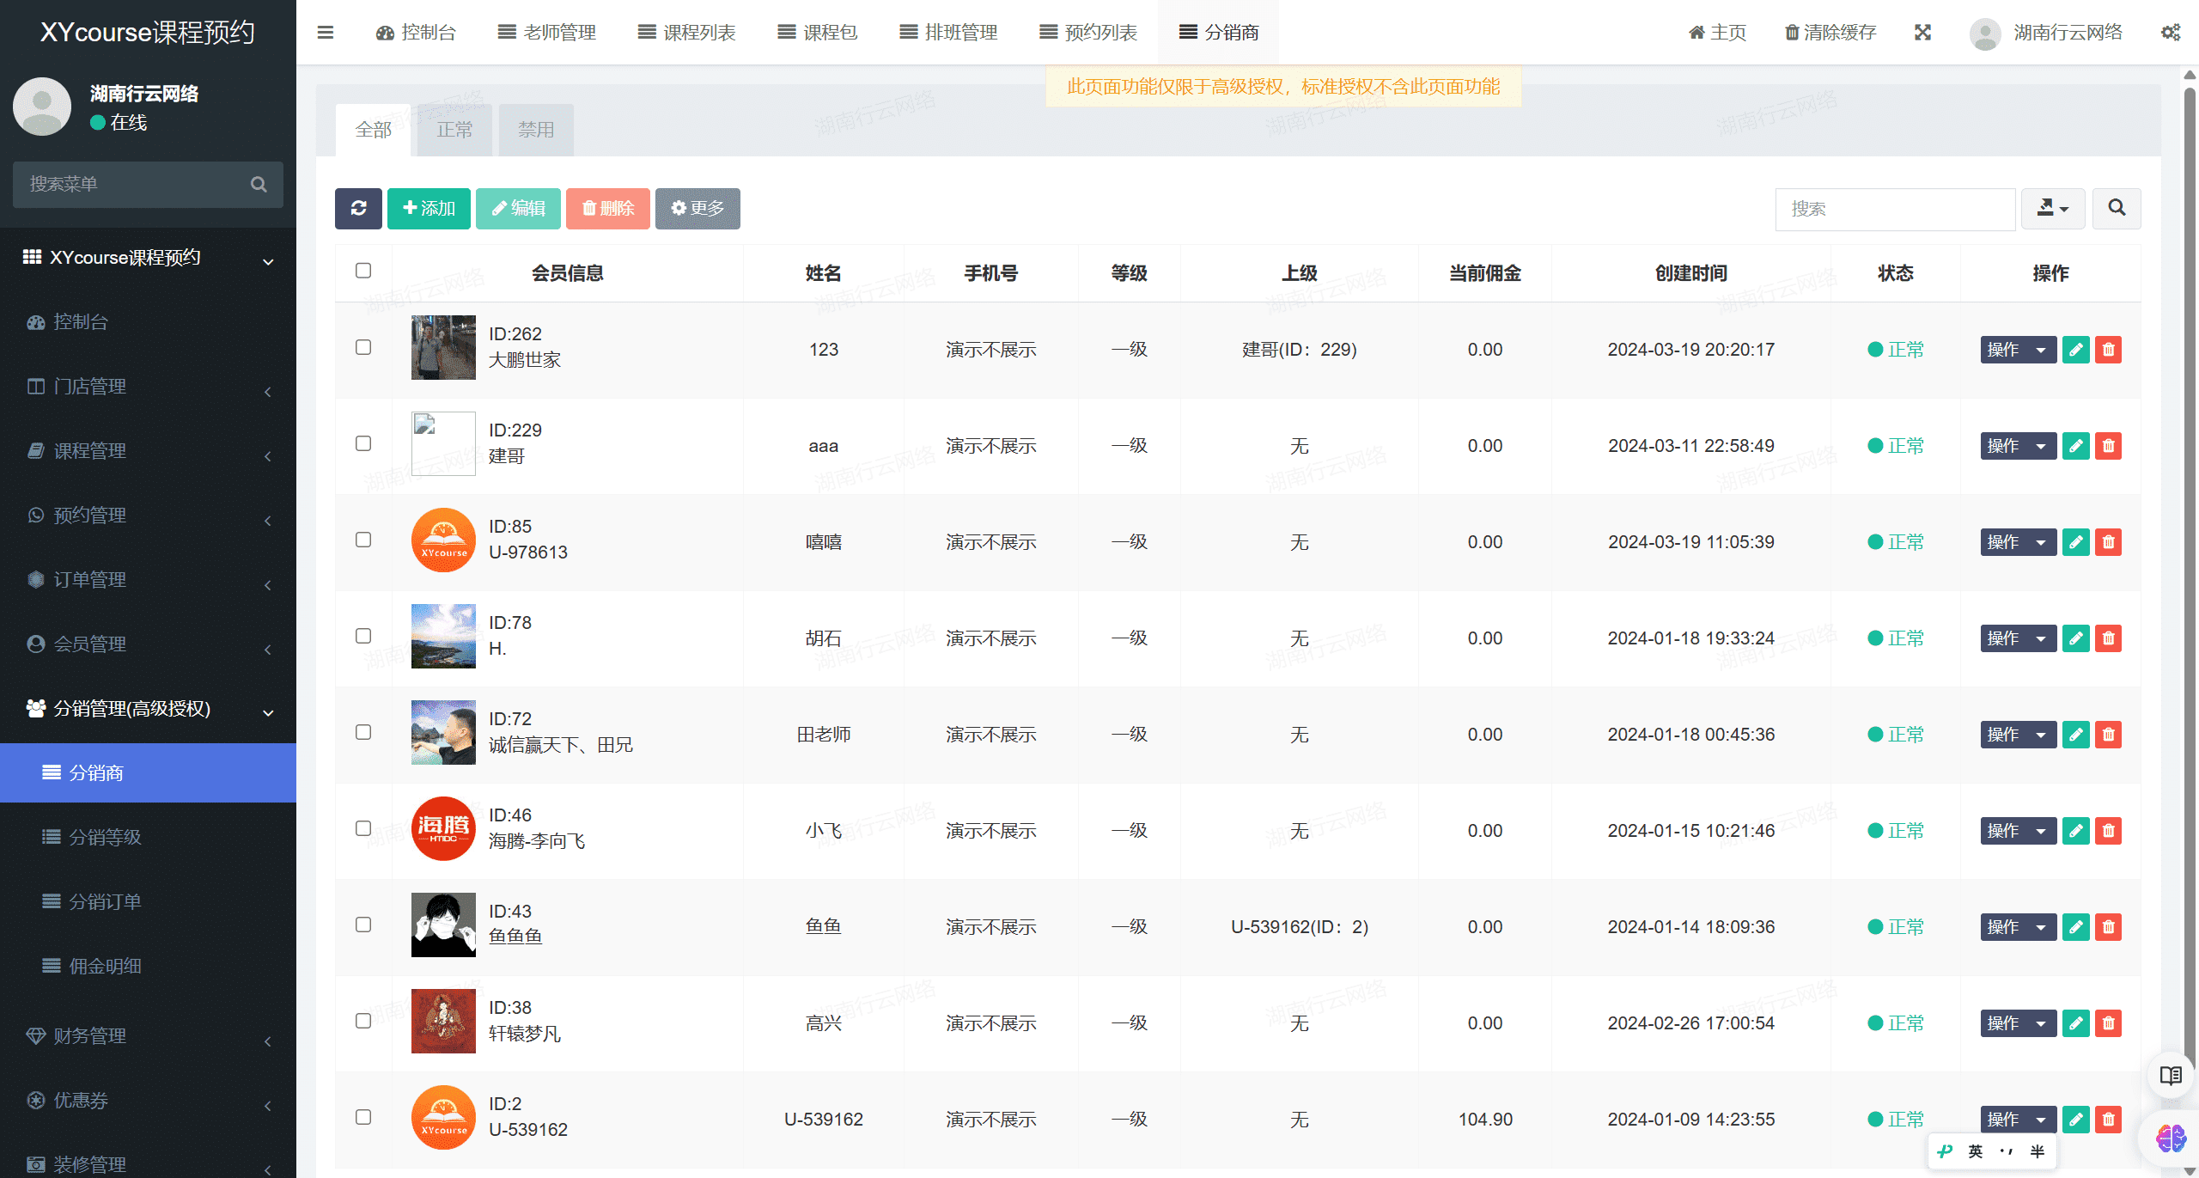This screenshot has width=2199, height=1178.
Task: Click red delete trash for ID:43 row
Action: [2108, 927]
